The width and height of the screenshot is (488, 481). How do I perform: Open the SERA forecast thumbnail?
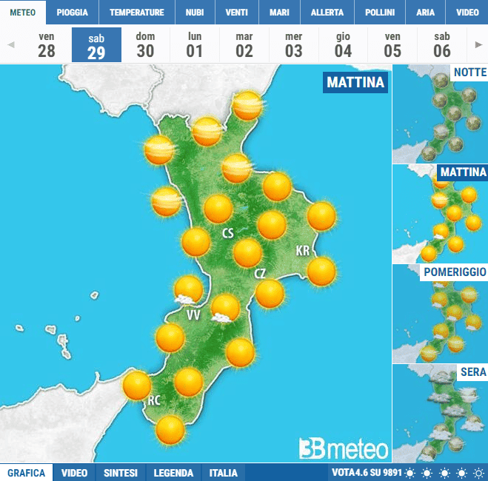click(440, 414)
